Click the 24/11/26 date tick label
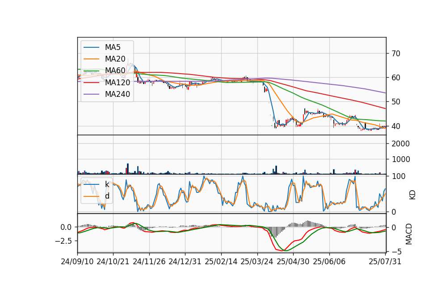 coord(149,262)
